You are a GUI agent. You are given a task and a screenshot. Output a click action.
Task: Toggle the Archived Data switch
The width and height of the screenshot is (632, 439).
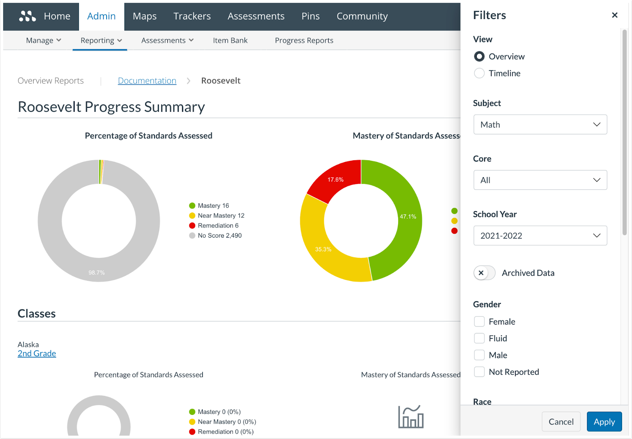(484, 273)
